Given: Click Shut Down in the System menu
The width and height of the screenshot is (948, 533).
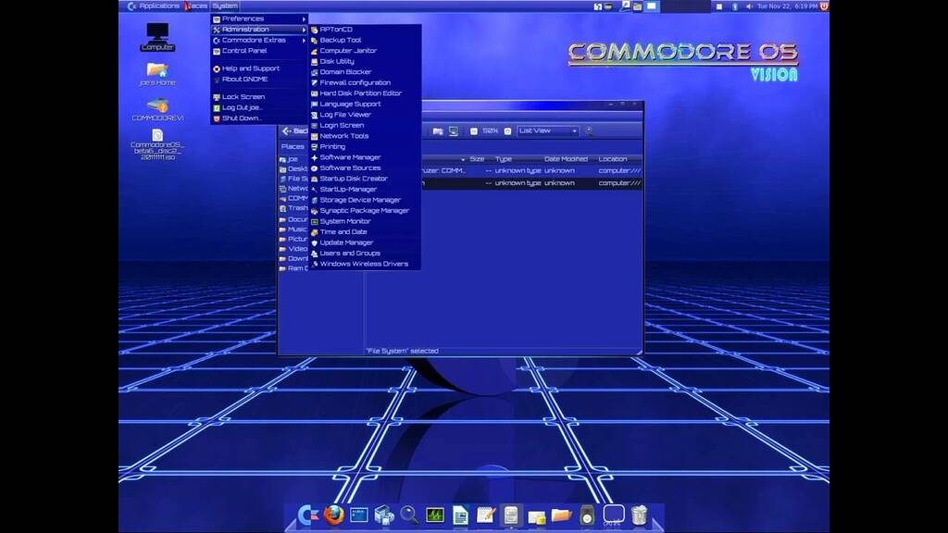Looking at the screenshot, I should [241, 118].
